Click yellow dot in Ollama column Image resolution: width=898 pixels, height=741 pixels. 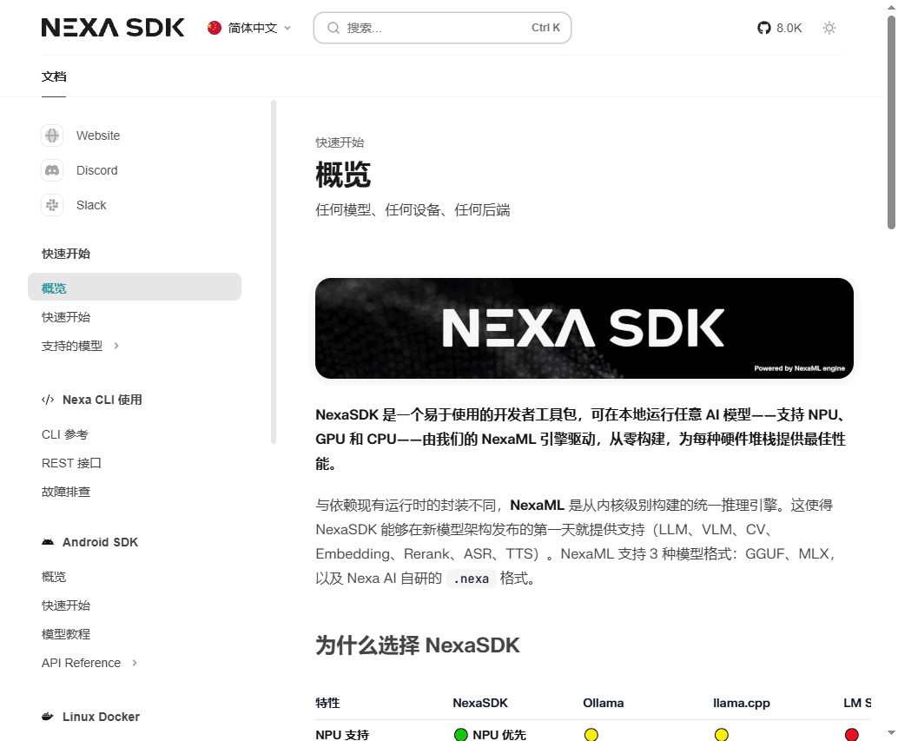[591, 735]
